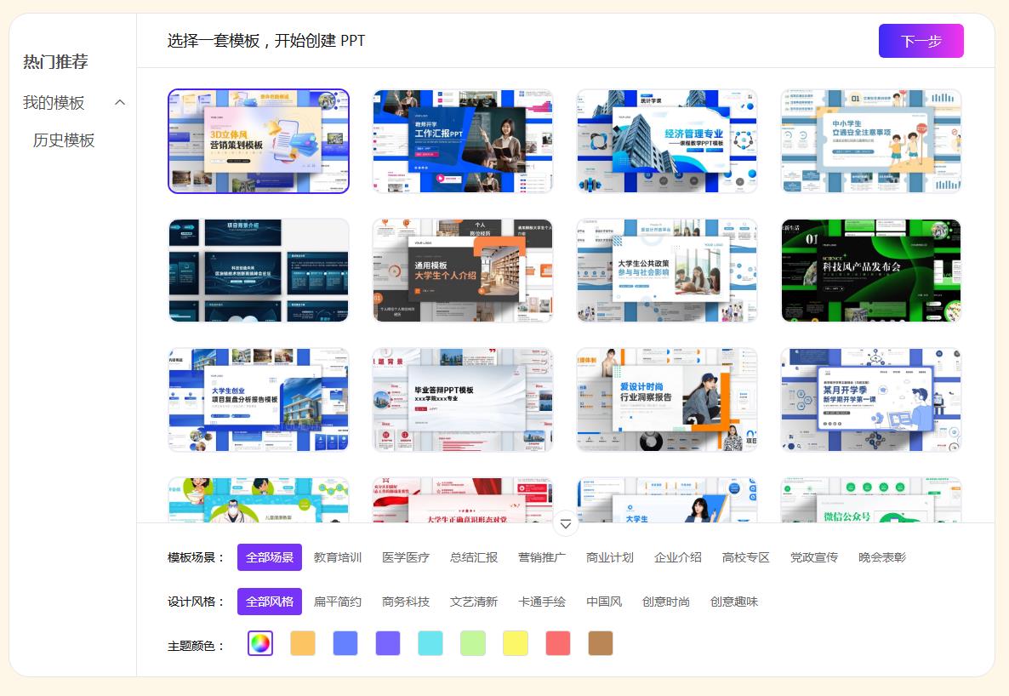Pick the cyan theme color swatch
This screenshot has width=1009, height=696.
click(x=430, y=643)
